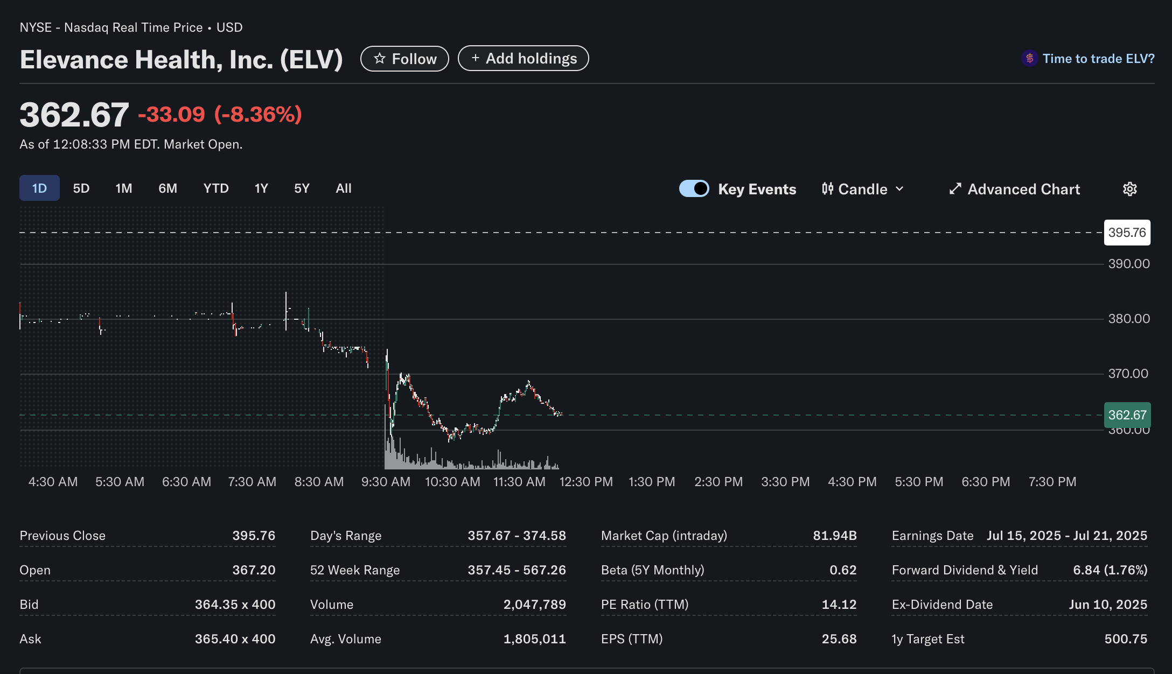
Task: Click the PE Ratio (TTM) label
Action: (645, 605)
